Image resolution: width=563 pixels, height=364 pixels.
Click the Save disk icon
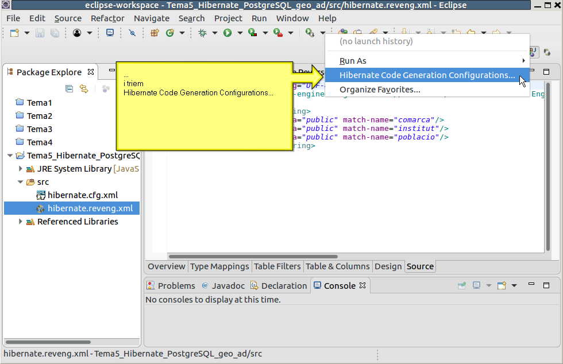[x=40, y=33]
